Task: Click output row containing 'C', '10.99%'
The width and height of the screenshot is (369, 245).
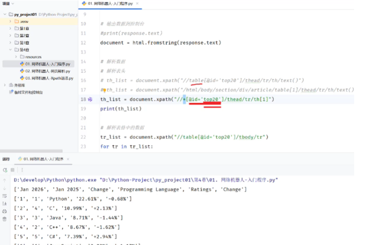Action: pyautogui.click(x=66, y=208)
